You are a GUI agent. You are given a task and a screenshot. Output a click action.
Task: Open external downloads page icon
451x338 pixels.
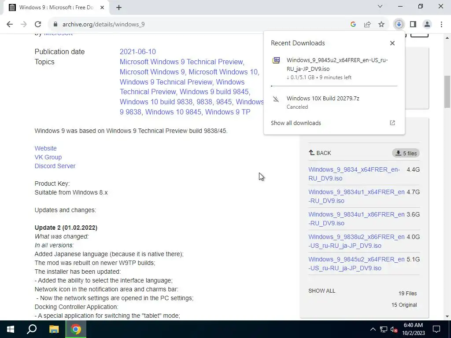392,123
